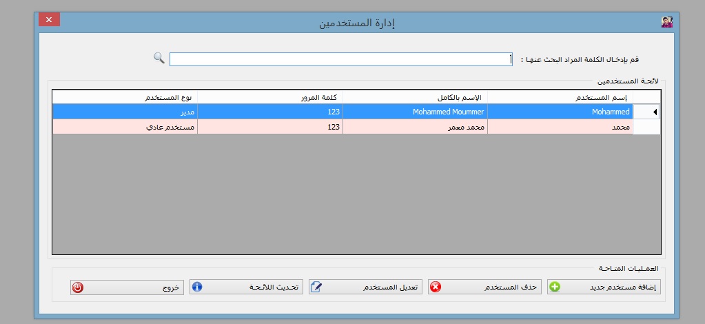Click the magnifier search icon

point(159,57)
